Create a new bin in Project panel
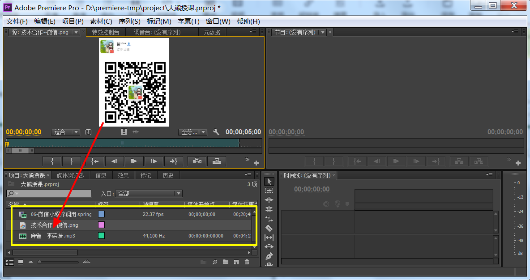This screenshot has width=530, height=280. pos(226,262)
